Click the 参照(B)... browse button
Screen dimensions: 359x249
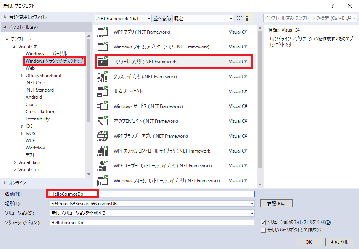click(276, 204)
